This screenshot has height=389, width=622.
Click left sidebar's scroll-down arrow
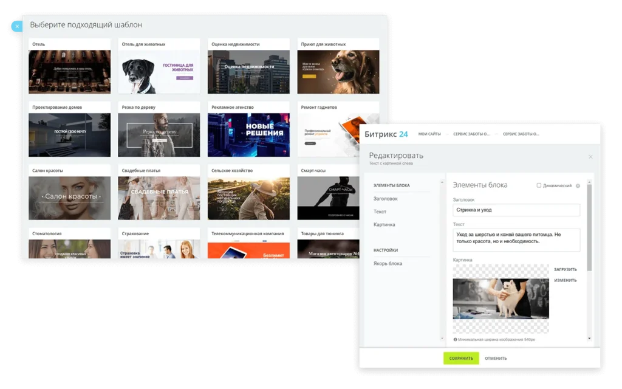[442, 338]
